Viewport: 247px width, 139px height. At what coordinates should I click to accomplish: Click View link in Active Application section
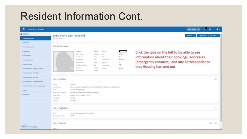[x=216, y=108]
